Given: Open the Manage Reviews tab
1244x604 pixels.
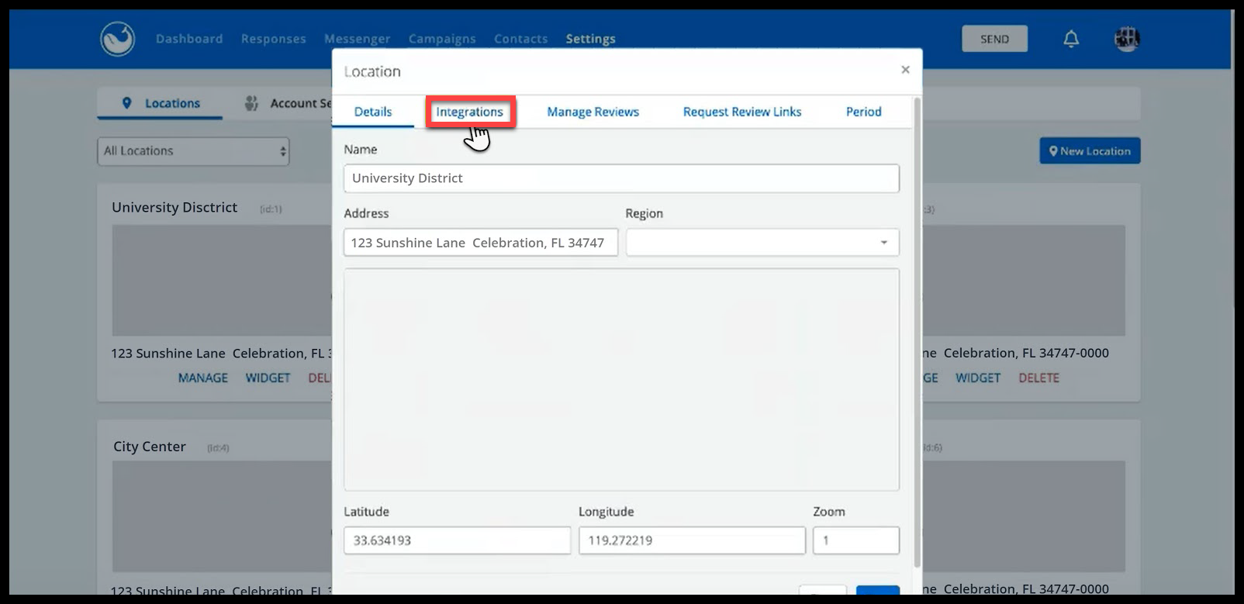Looking at the screenshot, I should [593, 112].
